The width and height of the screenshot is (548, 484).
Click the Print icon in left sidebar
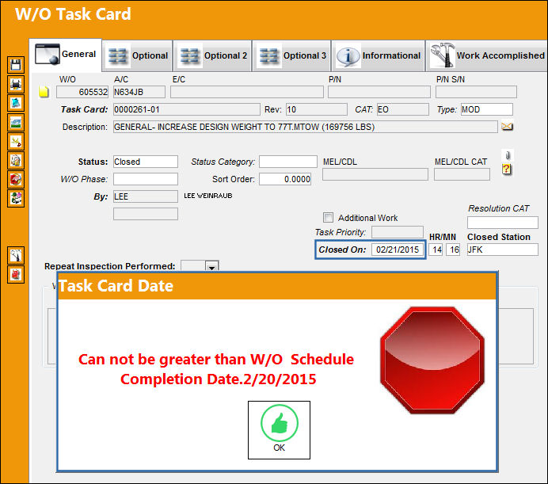tap(16, 84)
